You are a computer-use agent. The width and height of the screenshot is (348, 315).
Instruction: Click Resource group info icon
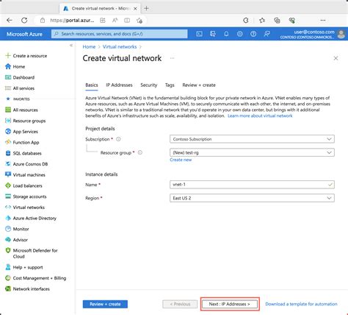(140, 152)
